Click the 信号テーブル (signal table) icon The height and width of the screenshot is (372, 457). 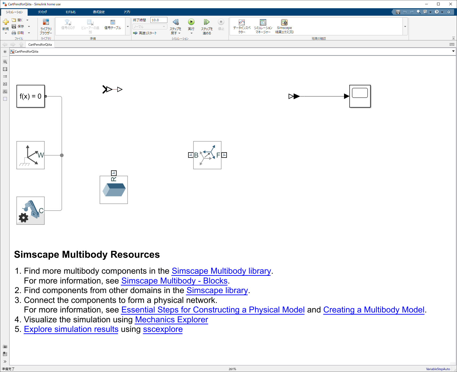click(x=113, y=26)
